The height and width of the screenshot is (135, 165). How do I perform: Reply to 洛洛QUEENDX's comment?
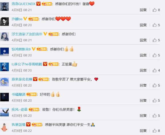(x=143, y=10)
